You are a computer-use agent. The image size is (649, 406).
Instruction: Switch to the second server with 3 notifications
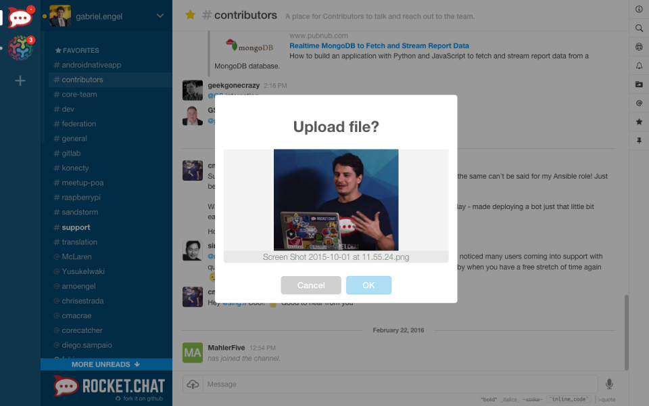pyautogui.click(x=20, y=47)
